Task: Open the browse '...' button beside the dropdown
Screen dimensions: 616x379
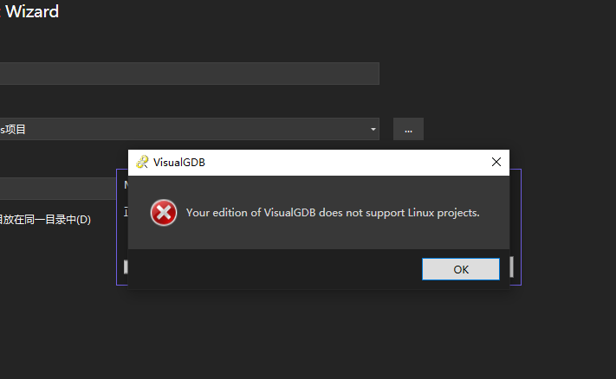Action: pos(408,129)
